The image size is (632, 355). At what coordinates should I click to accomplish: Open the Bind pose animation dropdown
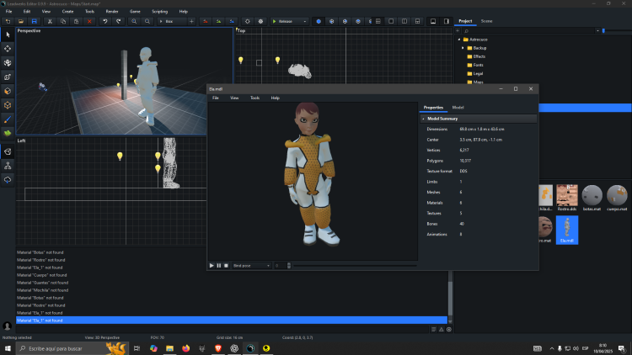coord(250,265)
